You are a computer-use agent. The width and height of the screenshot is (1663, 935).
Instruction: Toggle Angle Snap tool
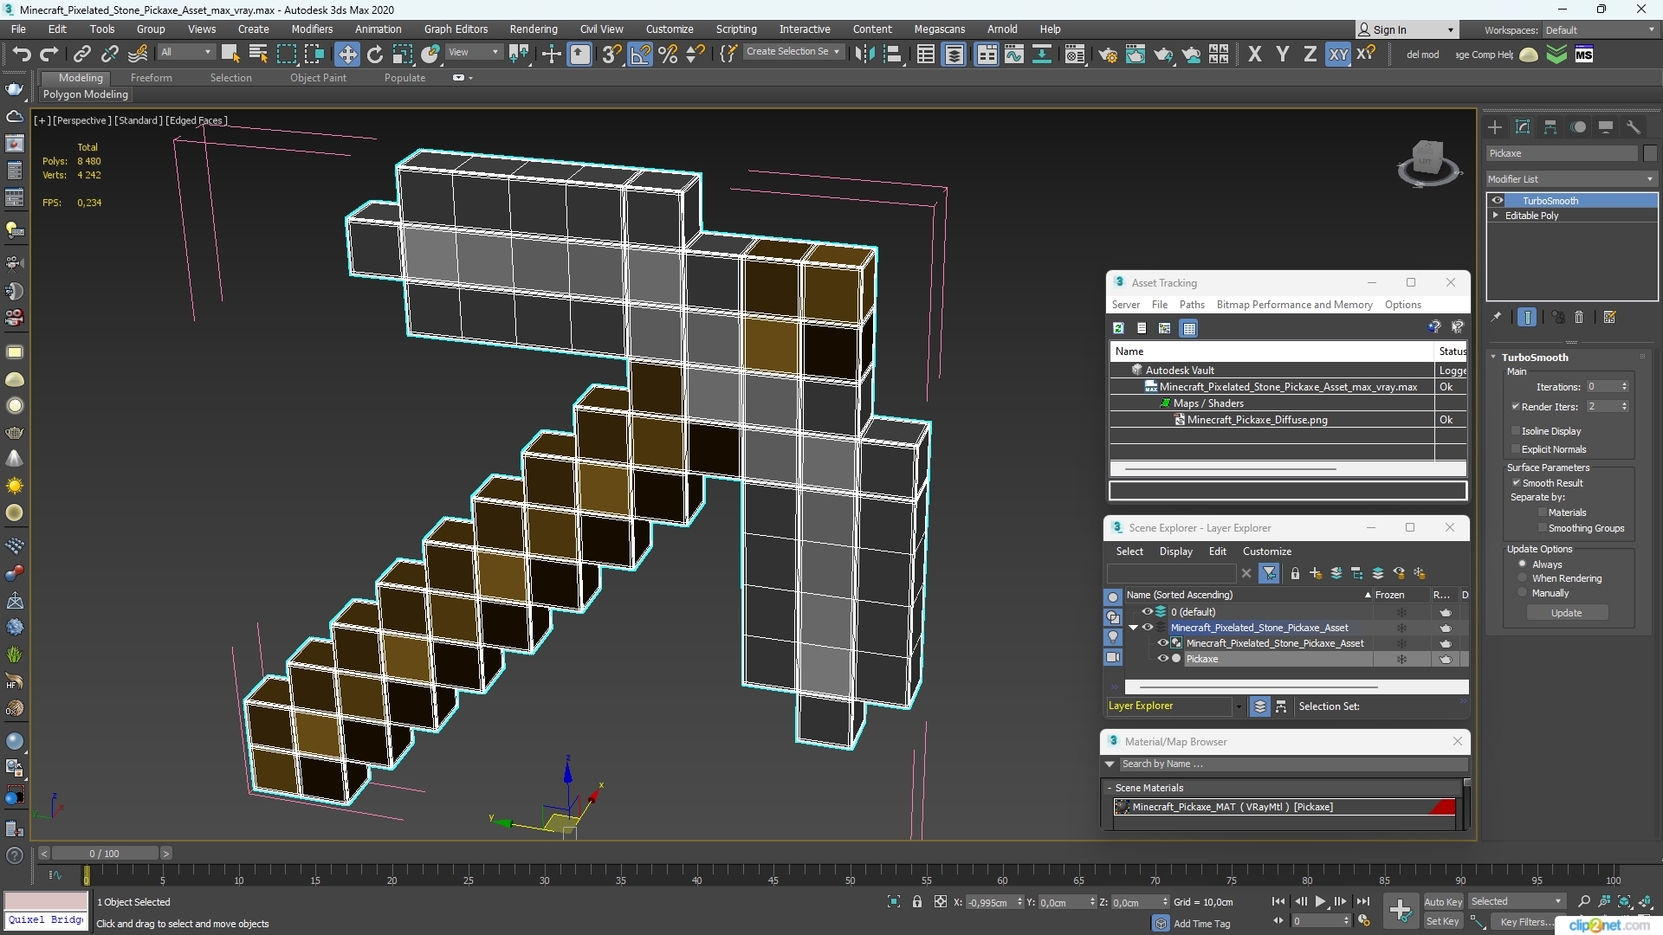click(x=640, y=55)
